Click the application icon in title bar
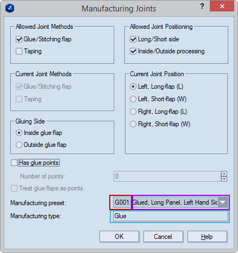Image resolution: width=238 pixels, height=253 pixels. coord(10,8)
